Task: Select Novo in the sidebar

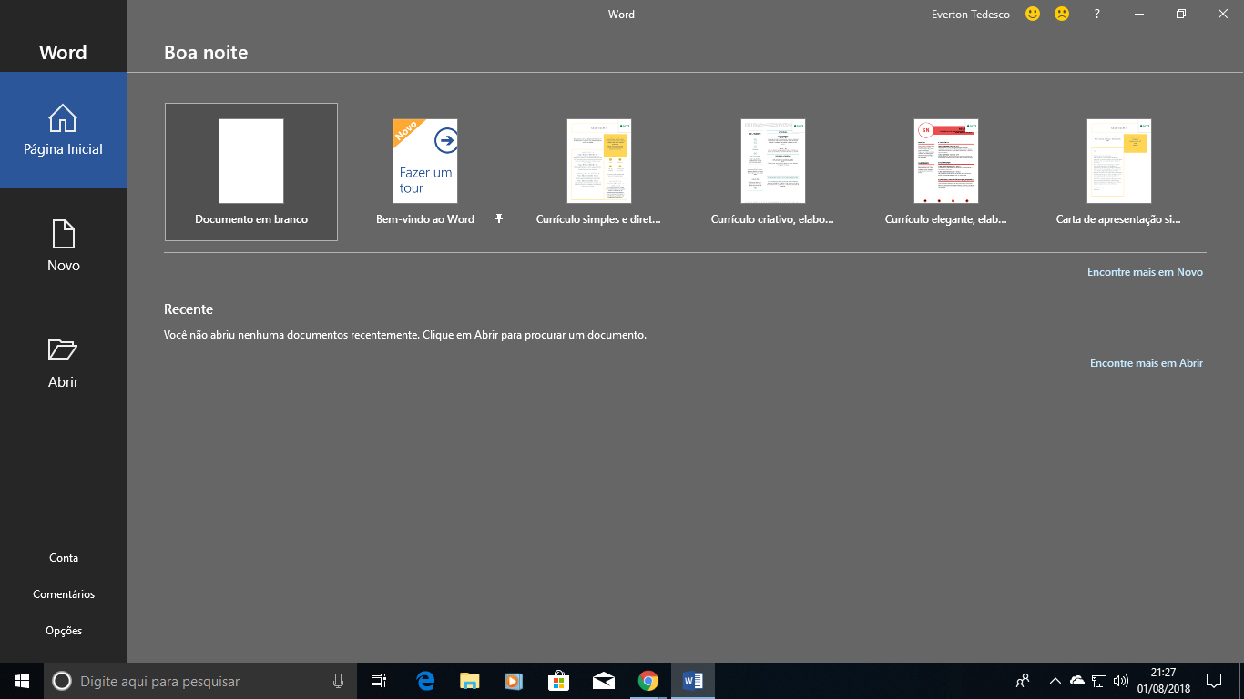Action: [x=64, y=247]
